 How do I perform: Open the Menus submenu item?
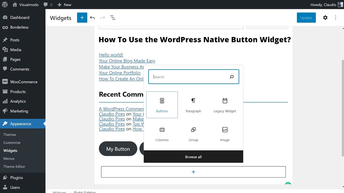9,158
